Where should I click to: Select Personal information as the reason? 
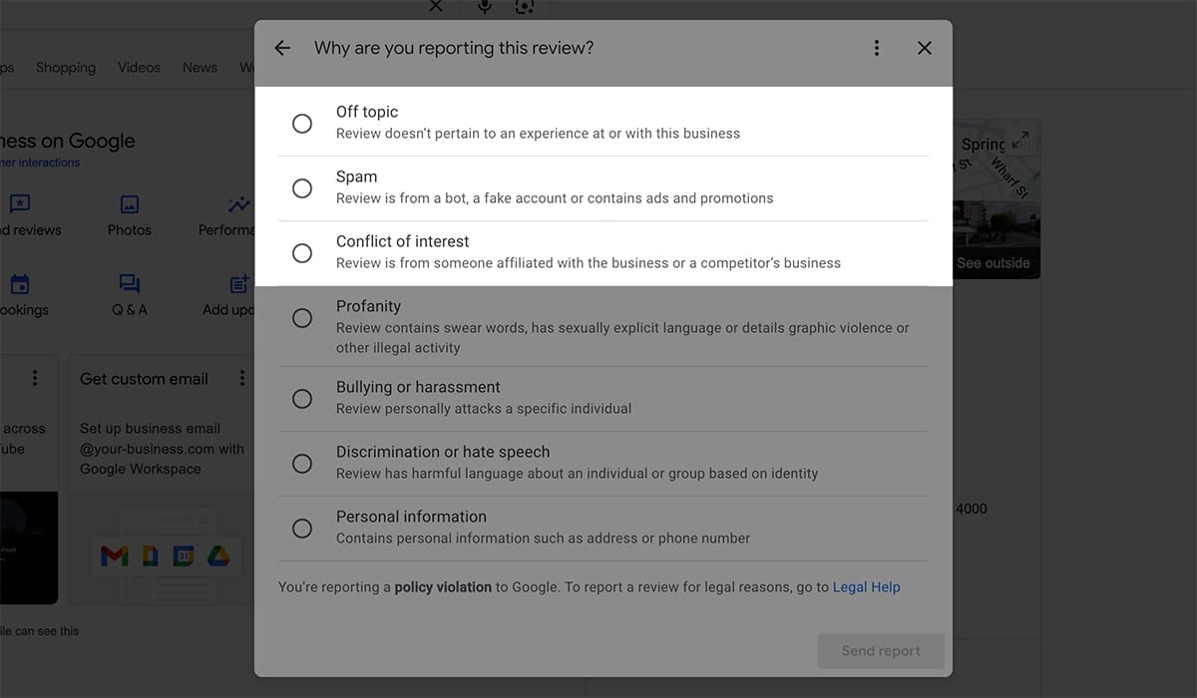tap(302, 527)
